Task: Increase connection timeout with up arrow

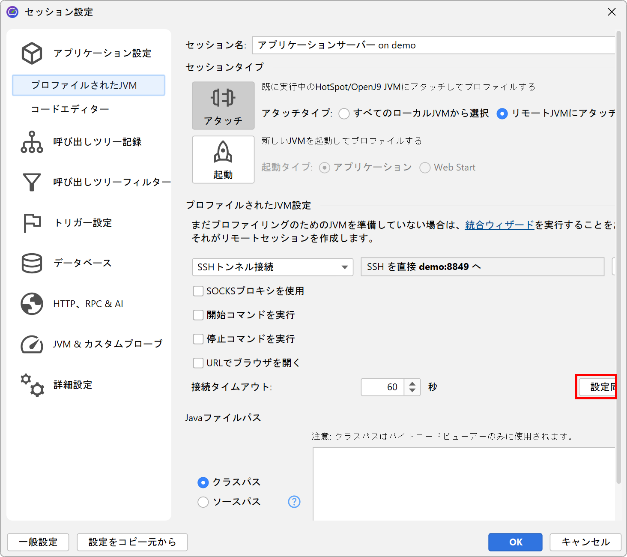Action: click(412, 383)
